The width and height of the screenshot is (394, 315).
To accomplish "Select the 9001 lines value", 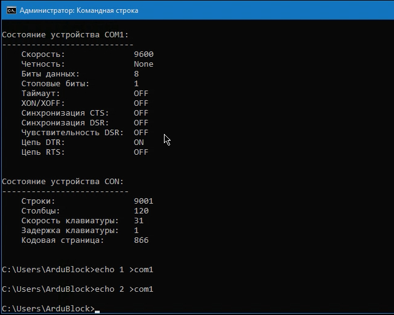I will coord(144,201).
